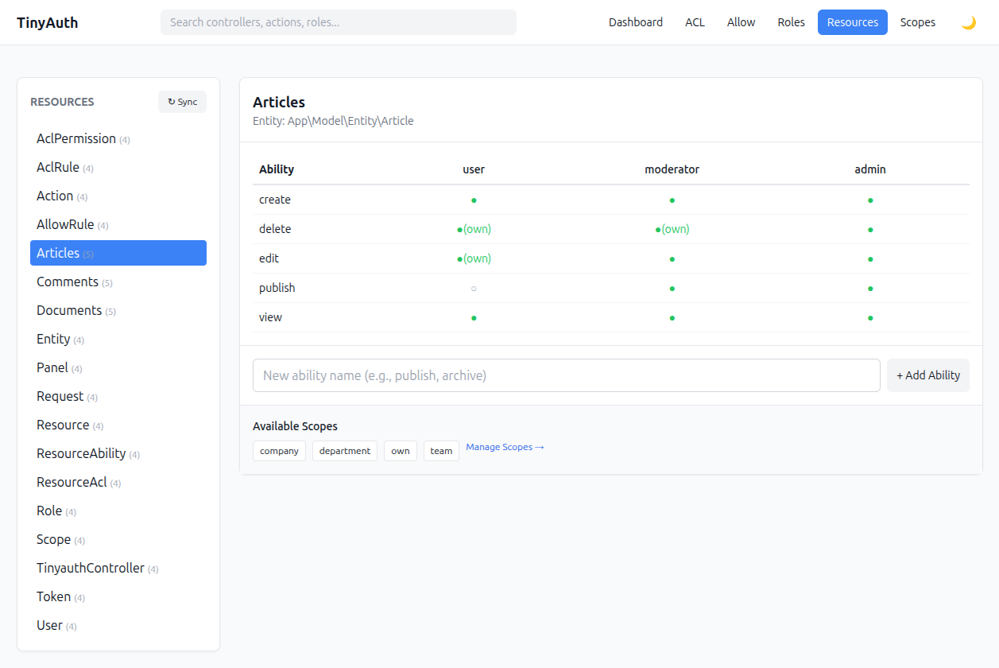Select AllowRule resource in sidebar

118,224
